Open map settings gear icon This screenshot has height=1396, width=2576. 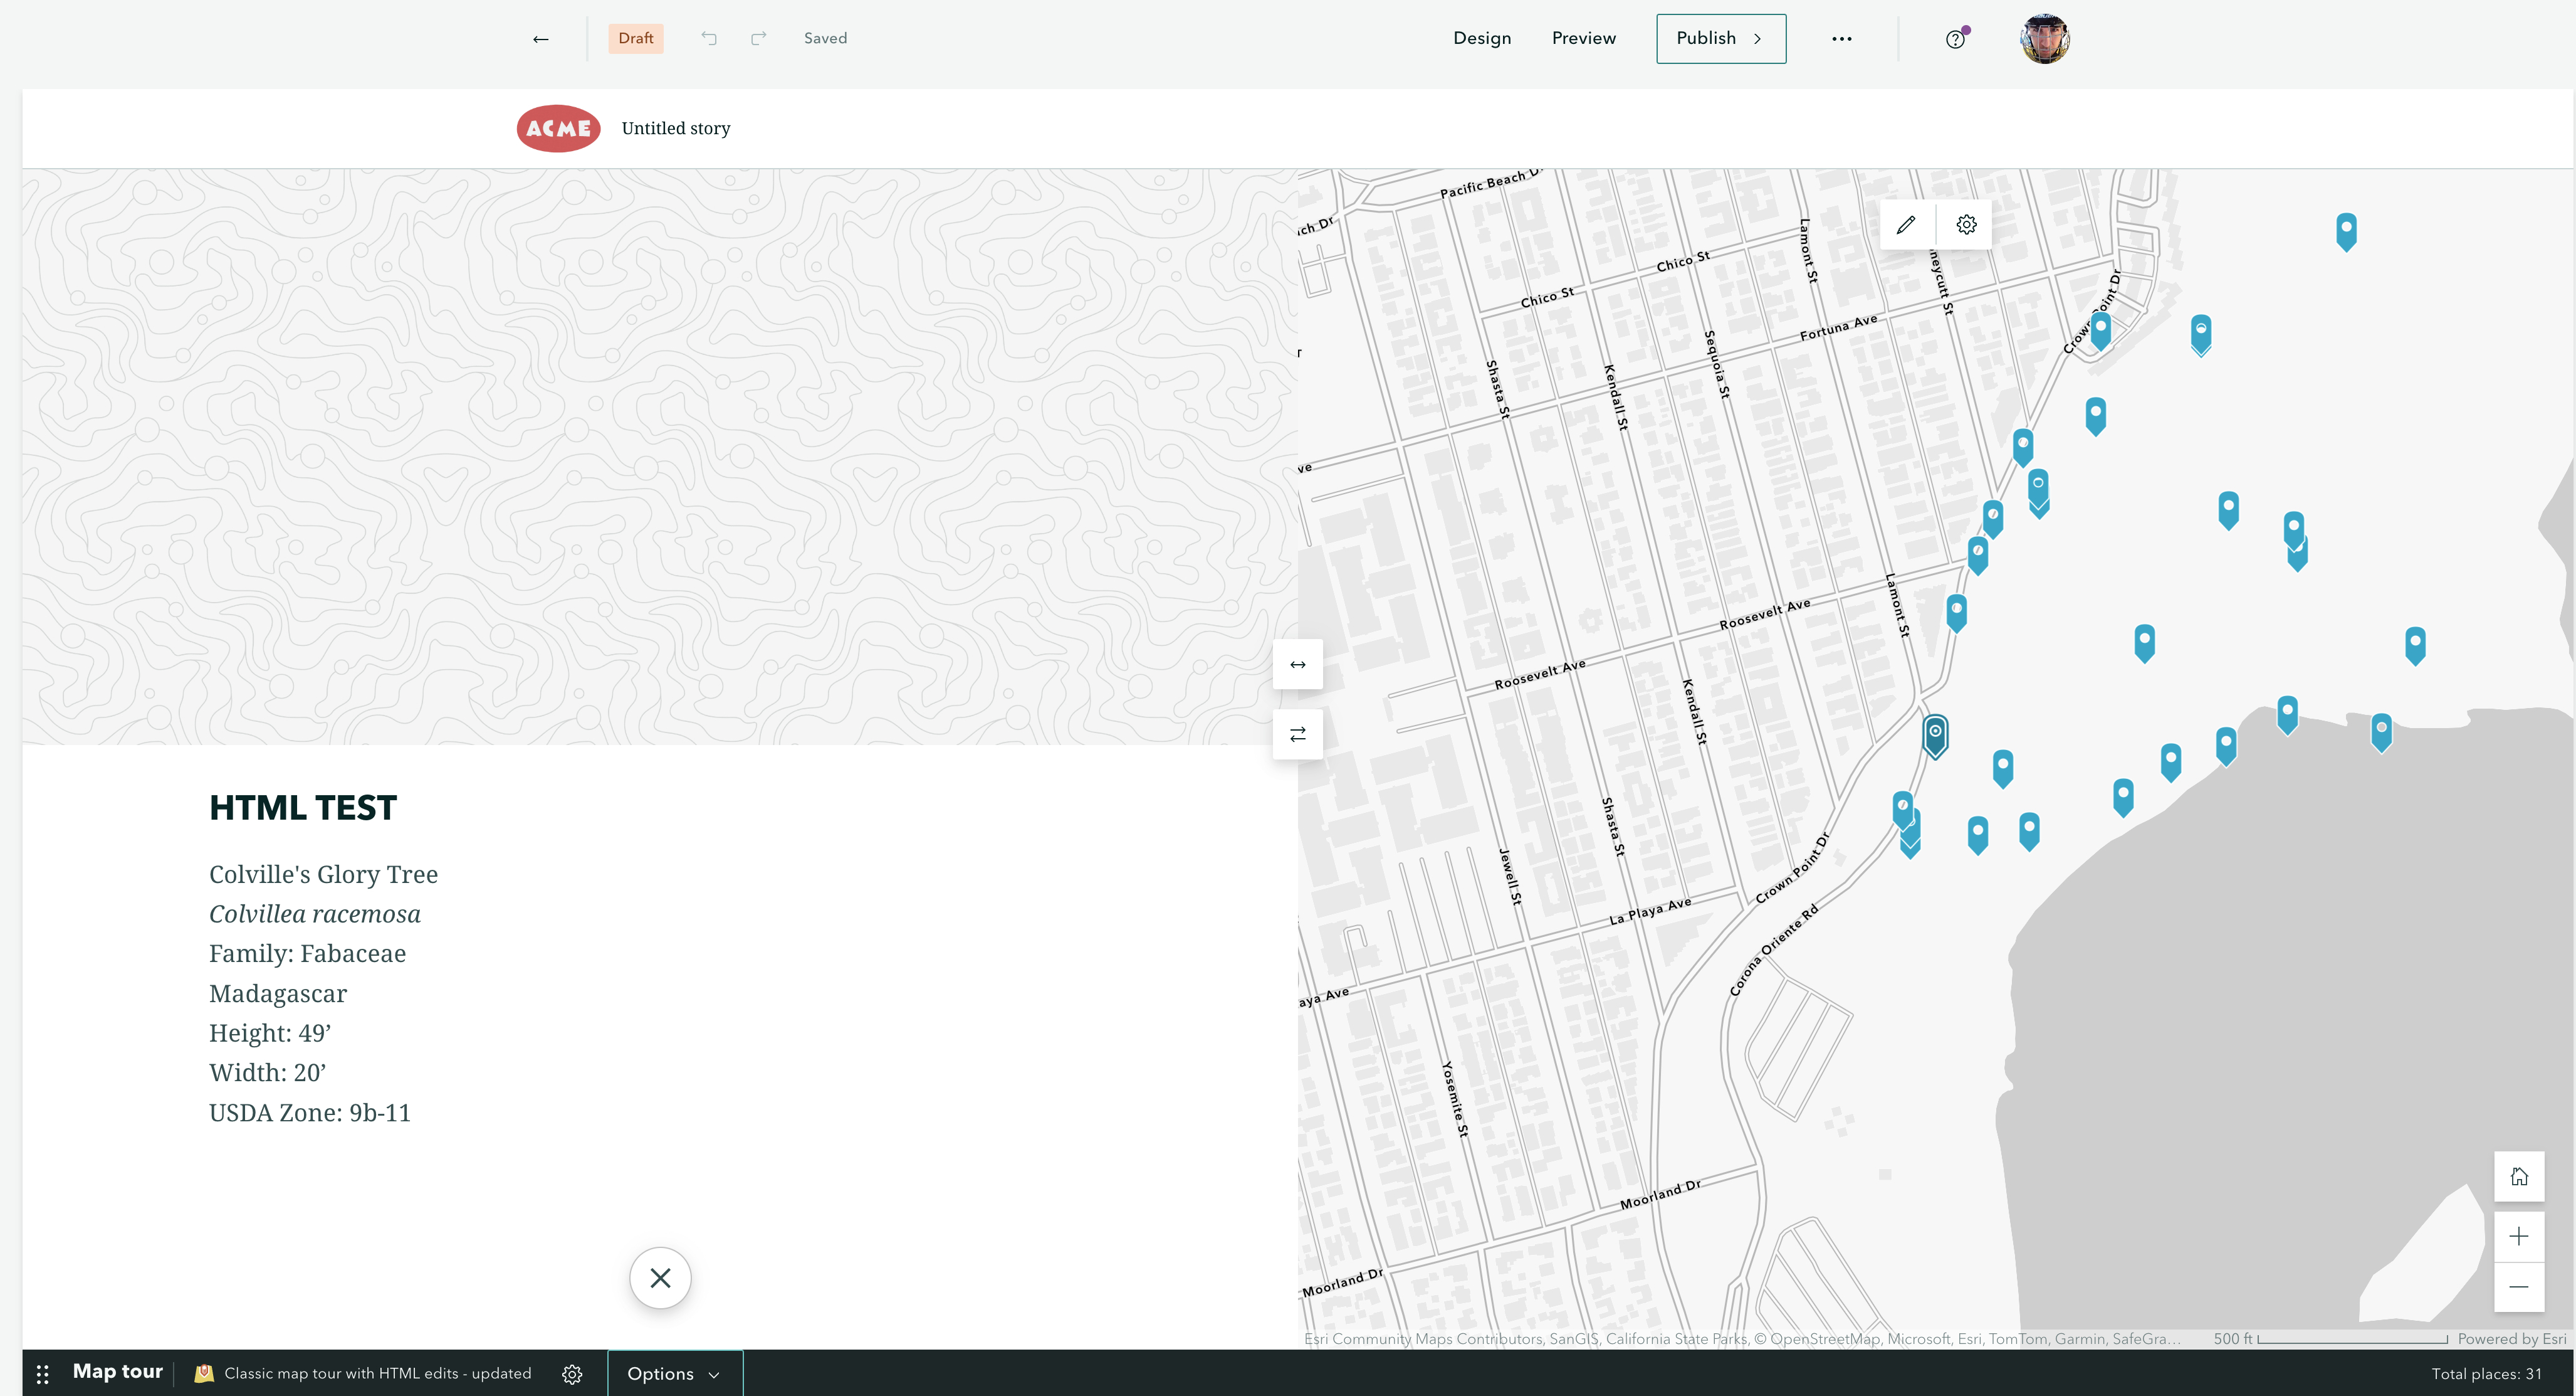(1966, 225)
